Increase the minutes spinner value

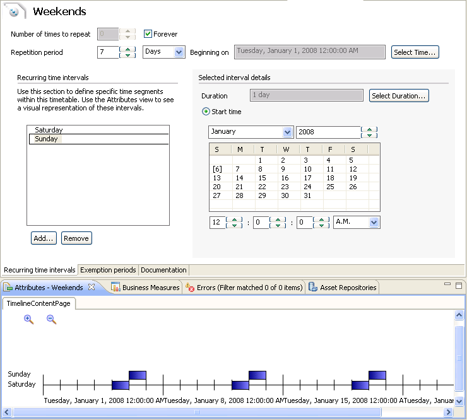(x=278, y=219)
